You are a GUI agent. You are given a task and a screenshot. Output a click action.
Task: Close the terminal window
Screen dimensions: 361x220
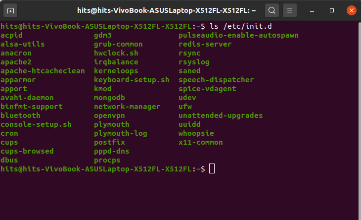point(350,10)
